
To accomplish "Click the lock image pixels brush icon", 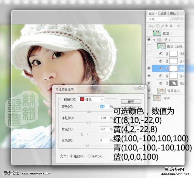I will [x=162, y=26].
